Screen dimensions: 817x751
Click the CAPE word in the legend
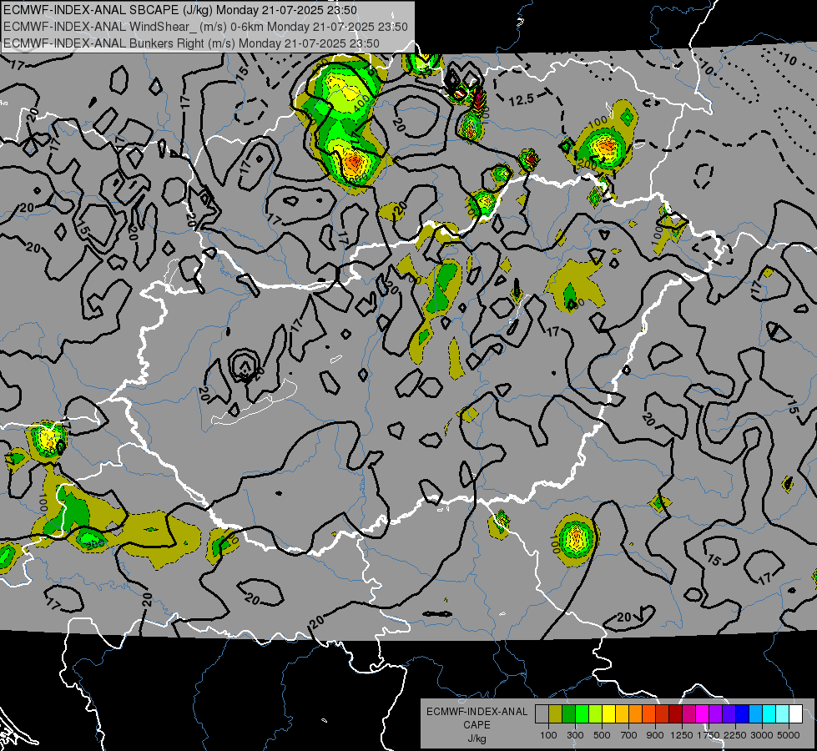[477, 725]
